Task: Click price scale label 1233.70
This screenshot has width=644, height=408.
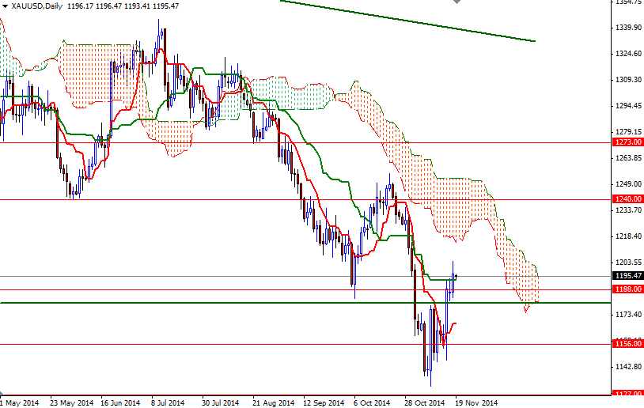Action: (x=628, y=210)
